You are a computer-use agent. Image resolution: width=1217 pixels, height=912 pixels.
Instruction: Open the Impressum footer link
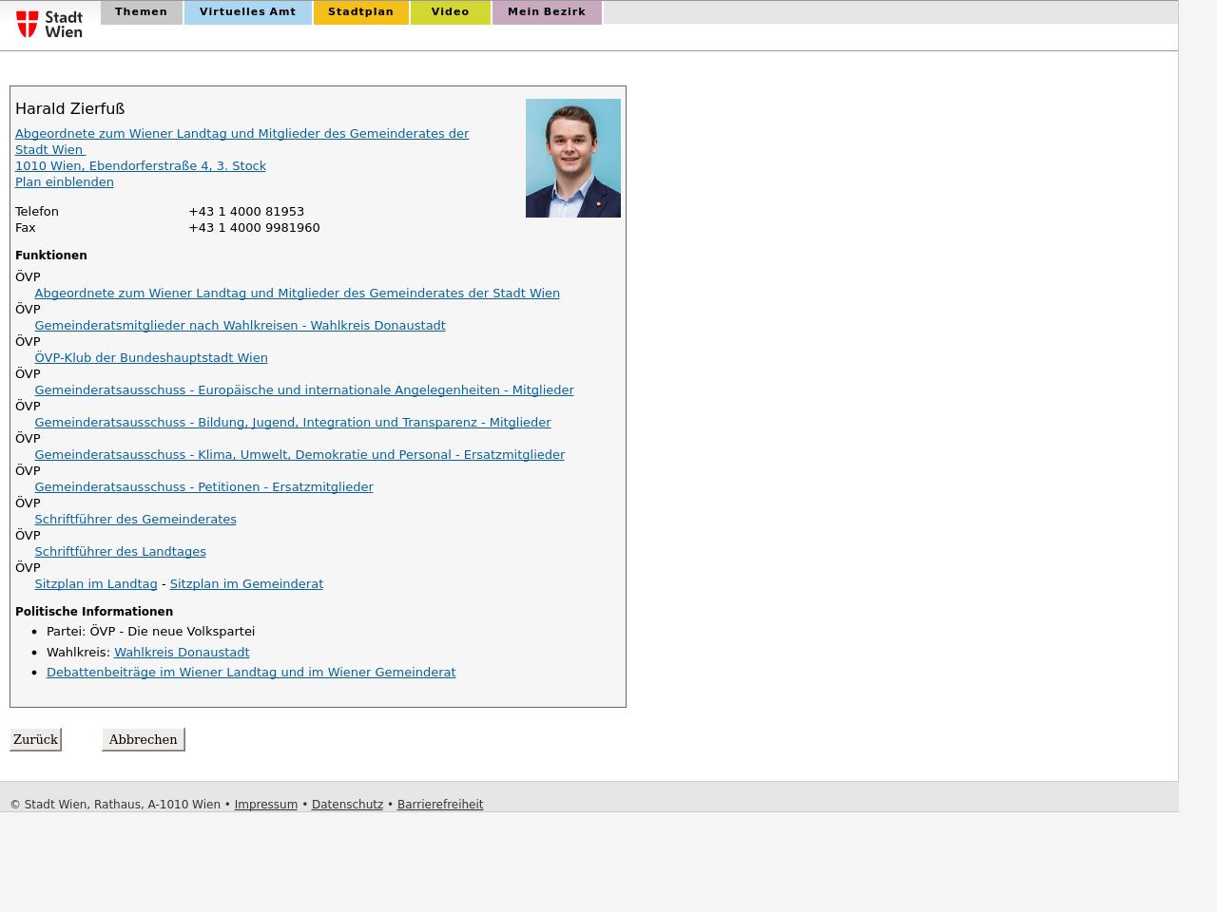pos(266,804)
